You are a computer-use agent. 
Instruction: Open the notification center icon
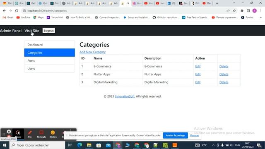point(259,145)
